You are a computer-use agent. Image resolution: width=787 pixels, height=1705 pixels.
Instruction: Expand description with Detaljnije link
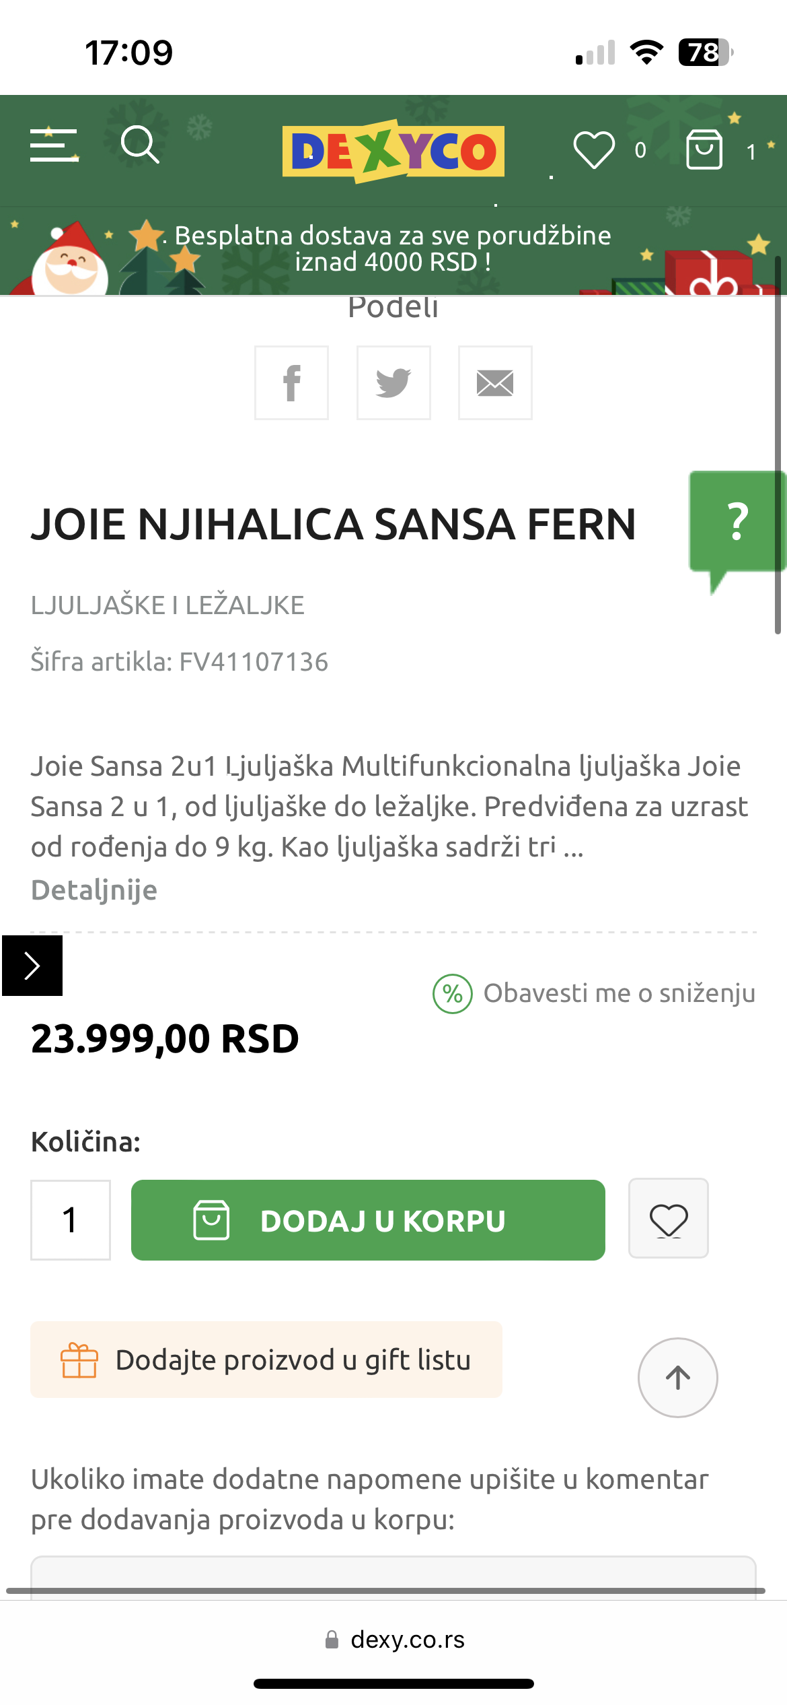pyautogui.click(x=94, y=890)
